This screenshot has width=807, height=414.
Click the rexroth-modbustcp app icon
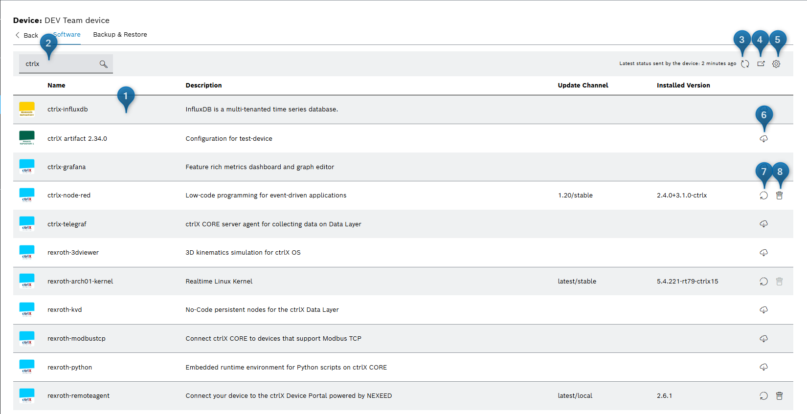27,338
